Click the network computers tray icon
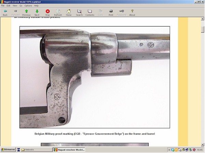205x153 pixels. [187, 150]
